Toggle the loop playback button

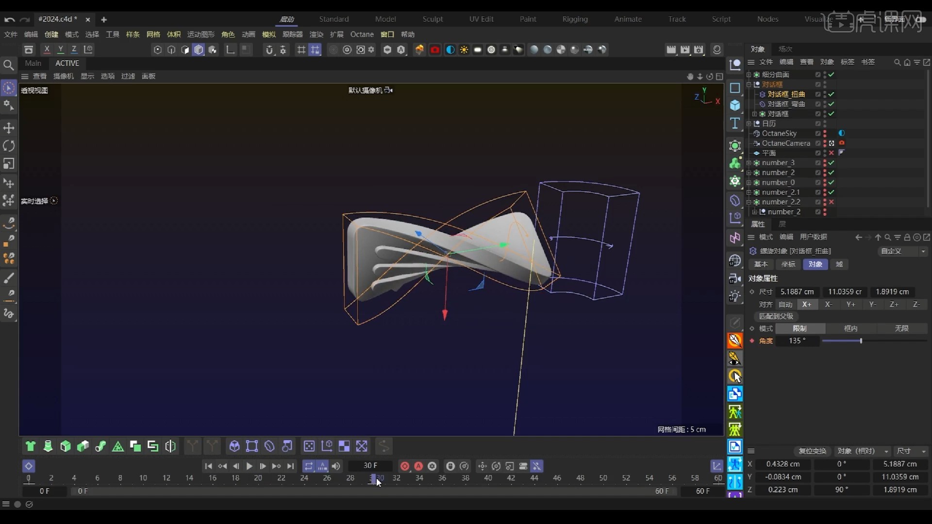coord(309,466)
